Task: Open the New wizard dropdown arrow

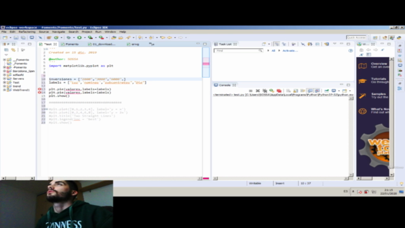Action: tap(10, 38)
